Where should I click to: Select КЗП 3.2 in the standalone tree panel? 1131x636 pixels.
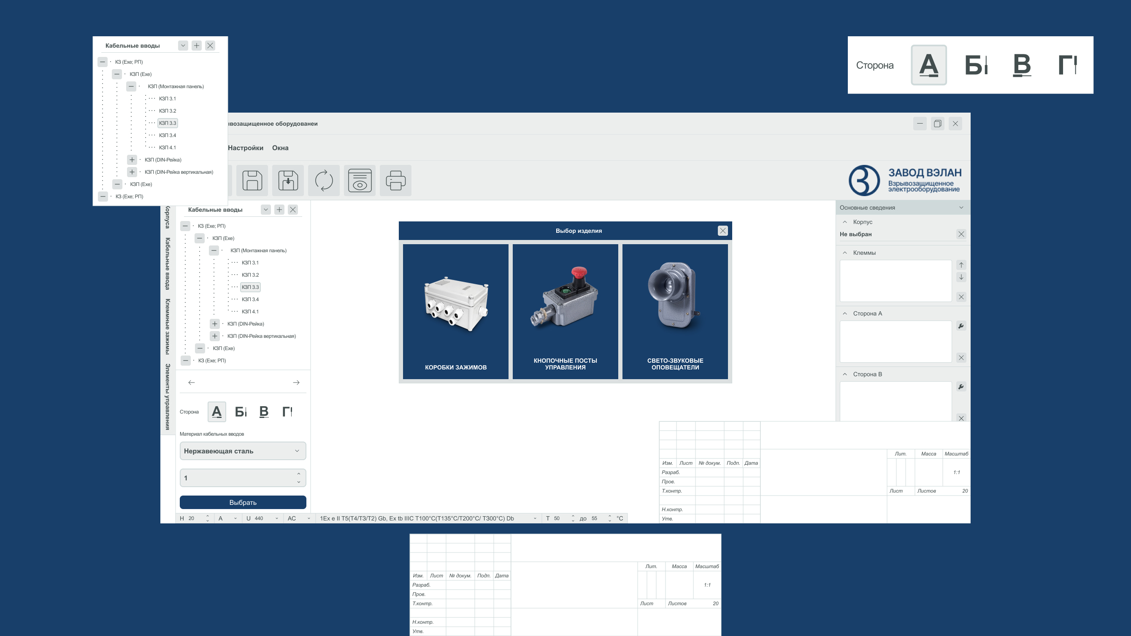click(167, 111)
